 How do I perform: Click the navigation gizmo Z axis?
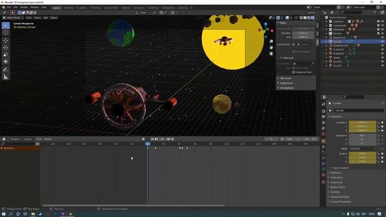click(x=265, y=24)
